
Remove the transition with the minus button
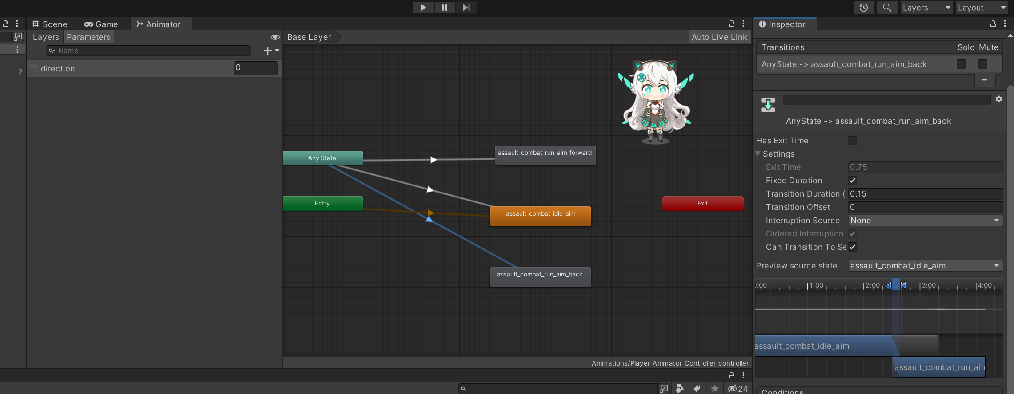(x=985, y=80)
